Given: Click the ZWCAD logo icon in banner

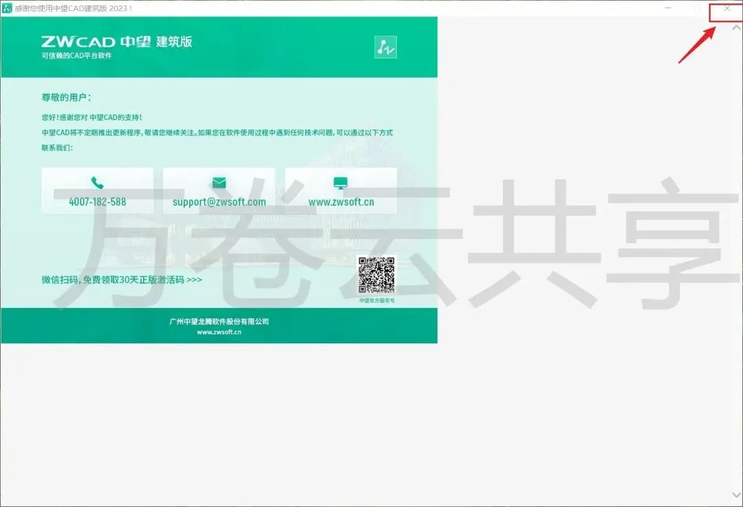Looking at the screenshot, I should click(x=385, y=47).
